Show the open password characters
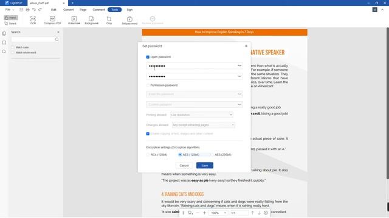 pos(239,66)
